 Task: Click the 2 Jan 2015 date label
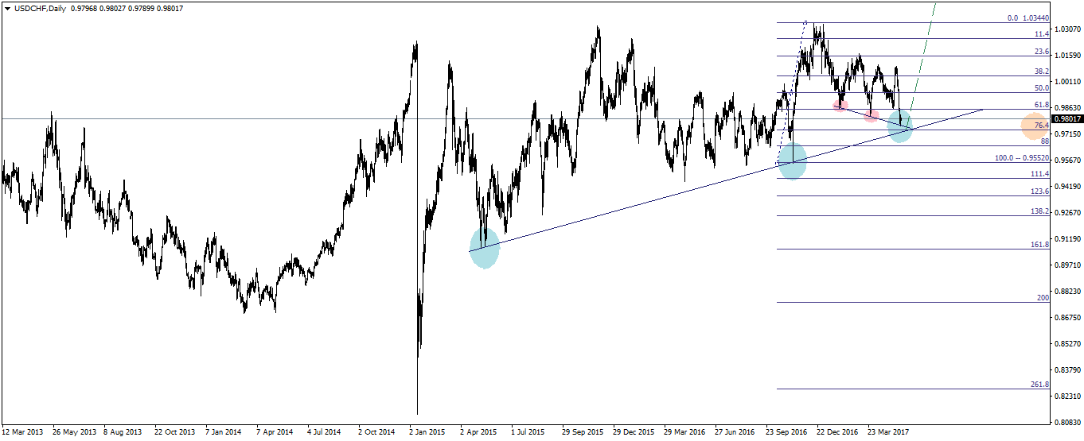[x=428, y=432]
